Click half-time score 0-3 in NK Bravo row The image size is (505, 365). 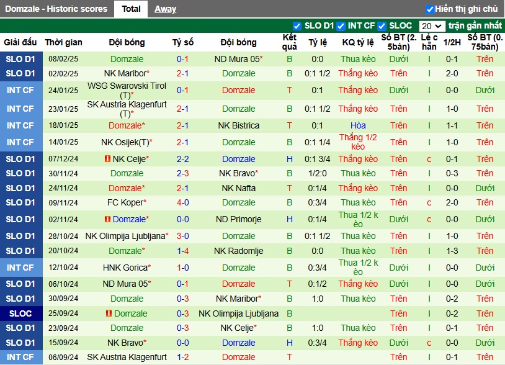tap(452, 173)
